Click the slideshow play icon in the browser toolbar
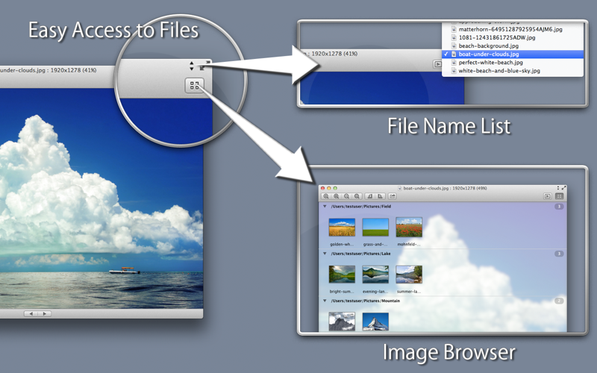The height and width of the screenshot is (373, 597). 548,196
